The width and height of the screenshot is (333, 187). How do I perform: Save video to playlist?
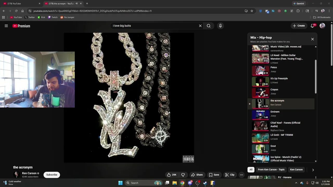click(x=214, y=175)
